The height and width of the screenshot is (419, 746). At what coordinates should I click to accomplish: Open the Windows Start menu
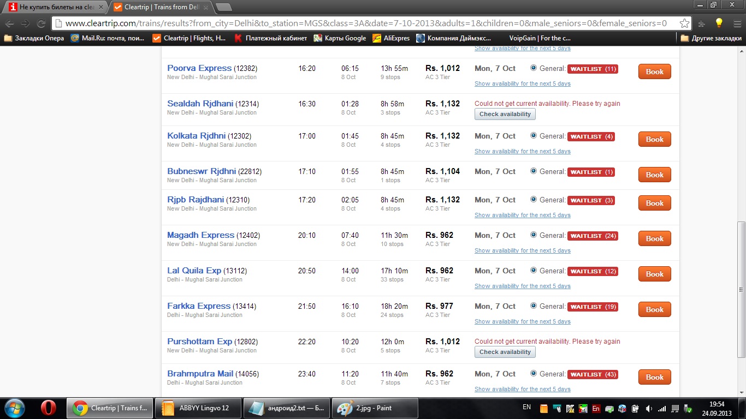(x=15, y=408)
